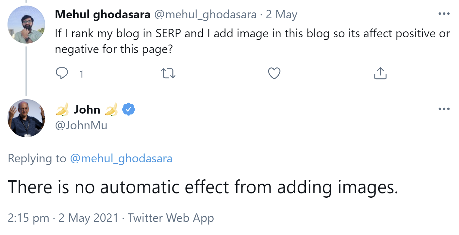Open more options on Mehul's tweet
The image size is (459, 235).
click(444, 14)
